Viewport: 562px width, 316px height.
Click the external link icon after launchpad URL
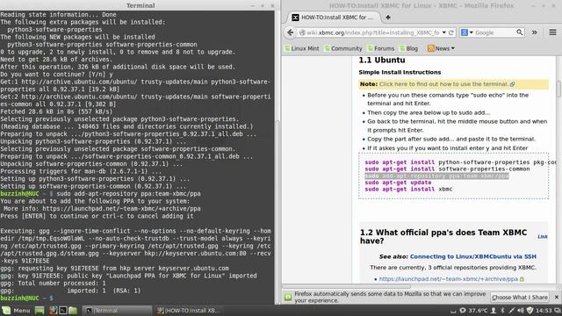point(522,279)
